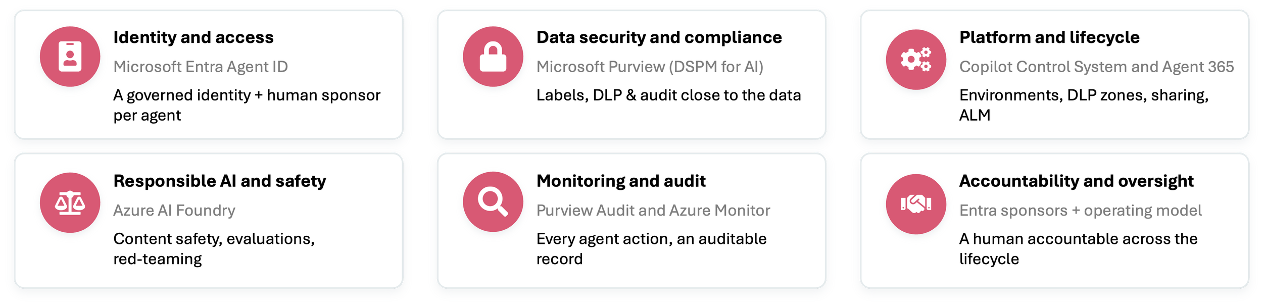Image resolution: width=1263 pixels, height=306 pixels.
Task: Open the Responsible AI and safety heading
Action: pos(219,181)
